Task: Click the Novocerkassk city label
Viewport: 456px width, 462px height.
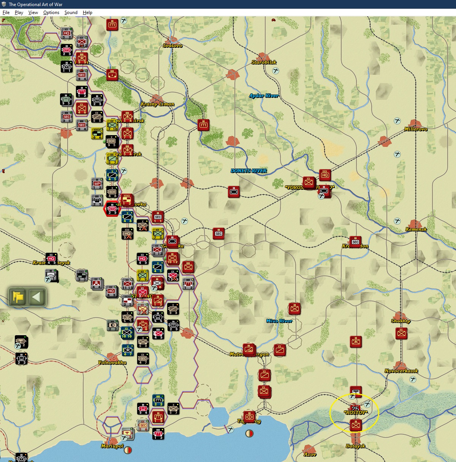Action: [401, 371]
